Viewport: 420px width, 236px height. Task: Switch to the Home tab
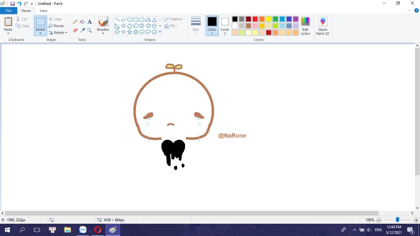tap(26, 11)
